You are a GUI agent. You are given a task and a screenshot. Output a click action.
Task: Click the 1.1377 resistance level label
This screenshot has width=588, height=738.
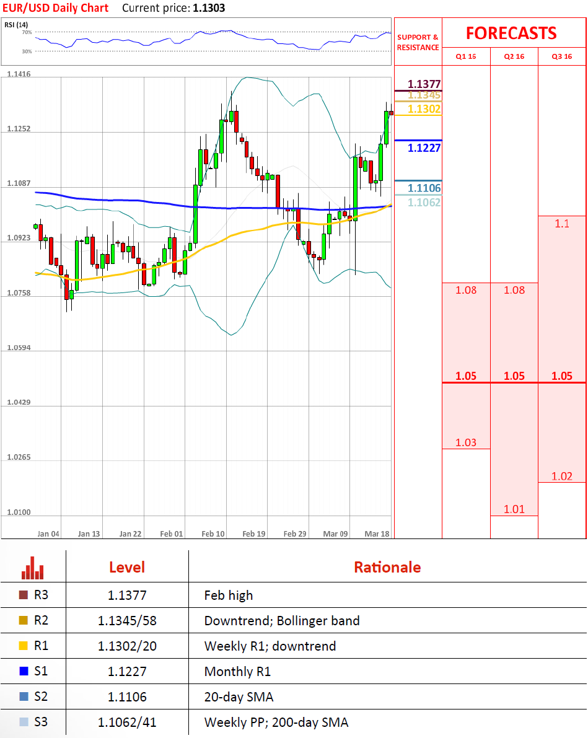pyautogui.click(x=424, y=84)
